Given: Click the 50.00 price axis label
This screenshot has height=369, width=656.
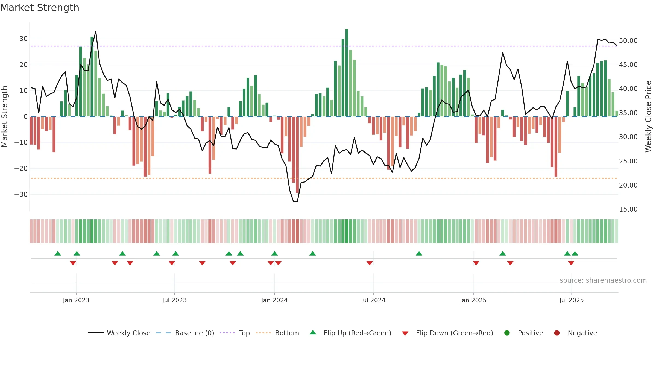Looking at the screenshot, I should pos(628,41).
